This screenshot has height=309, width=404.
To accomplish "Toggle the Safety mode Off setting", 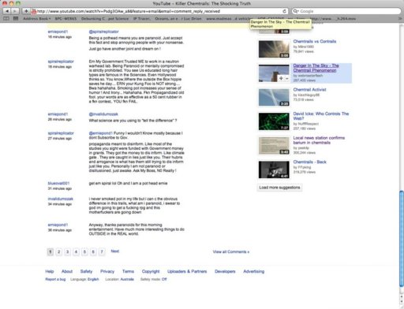I will point(164,279).
